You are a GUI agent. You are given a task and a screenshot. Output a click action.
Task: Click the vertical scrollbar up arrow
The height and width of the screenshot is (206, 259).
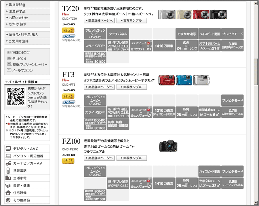[x=256, y=3]
